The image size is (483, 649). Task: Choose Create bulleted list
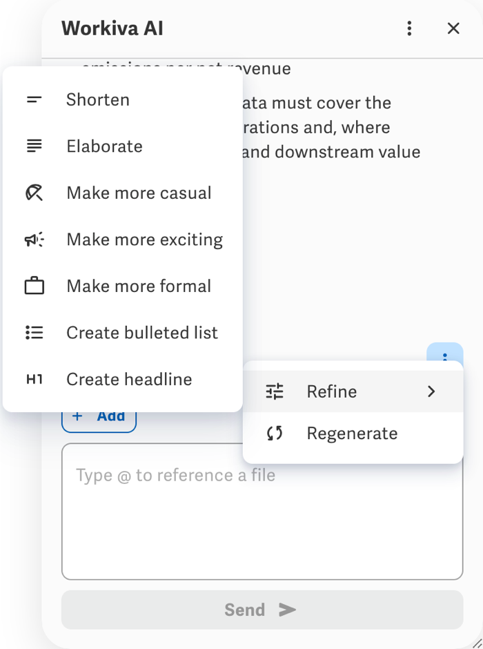(x=122, y=333)
